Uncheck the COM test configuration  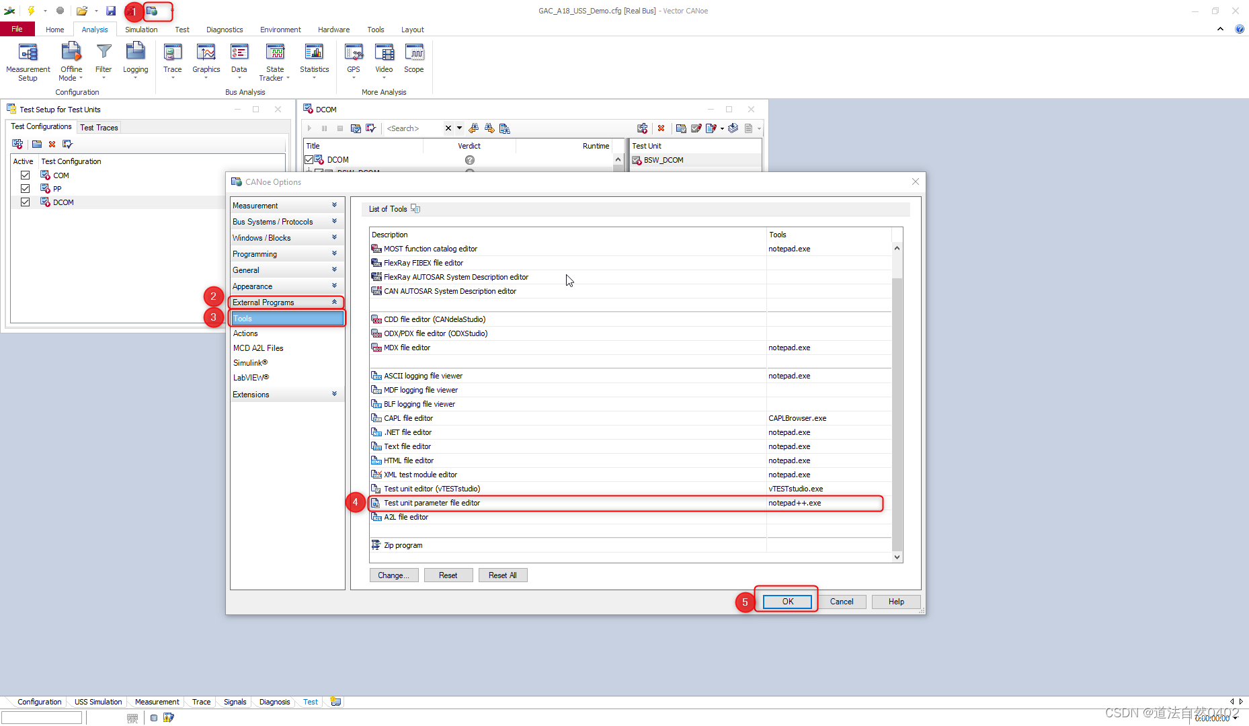coord(25,175)
